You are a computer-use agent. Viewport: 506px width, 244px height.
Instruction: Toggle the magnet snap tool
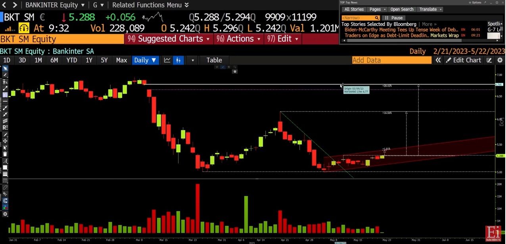tap(6, 200)
